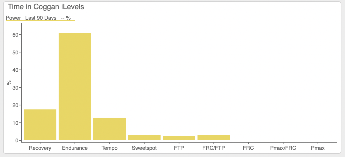Click the Sweetspot bar
Screen dimensions: 345x157
pyautogui.click(x=144, y=138)
